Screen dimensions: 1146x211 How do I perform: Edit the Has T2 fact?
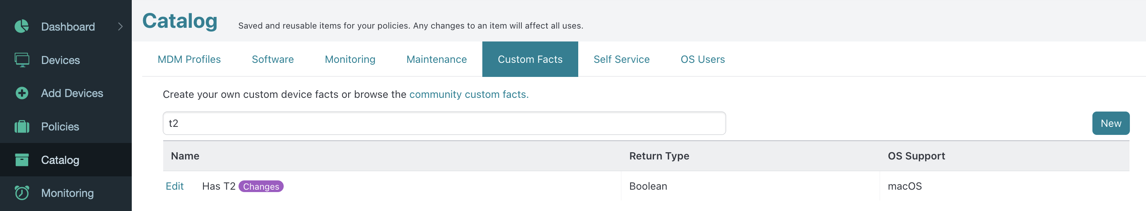point(174,186)
